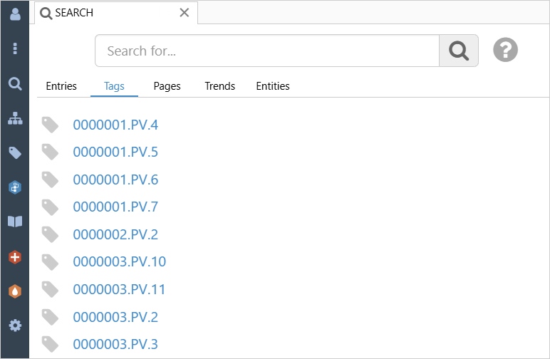Open the user profile icon in sidebar
The image size is (550, 359).
[x=15, y=14]
